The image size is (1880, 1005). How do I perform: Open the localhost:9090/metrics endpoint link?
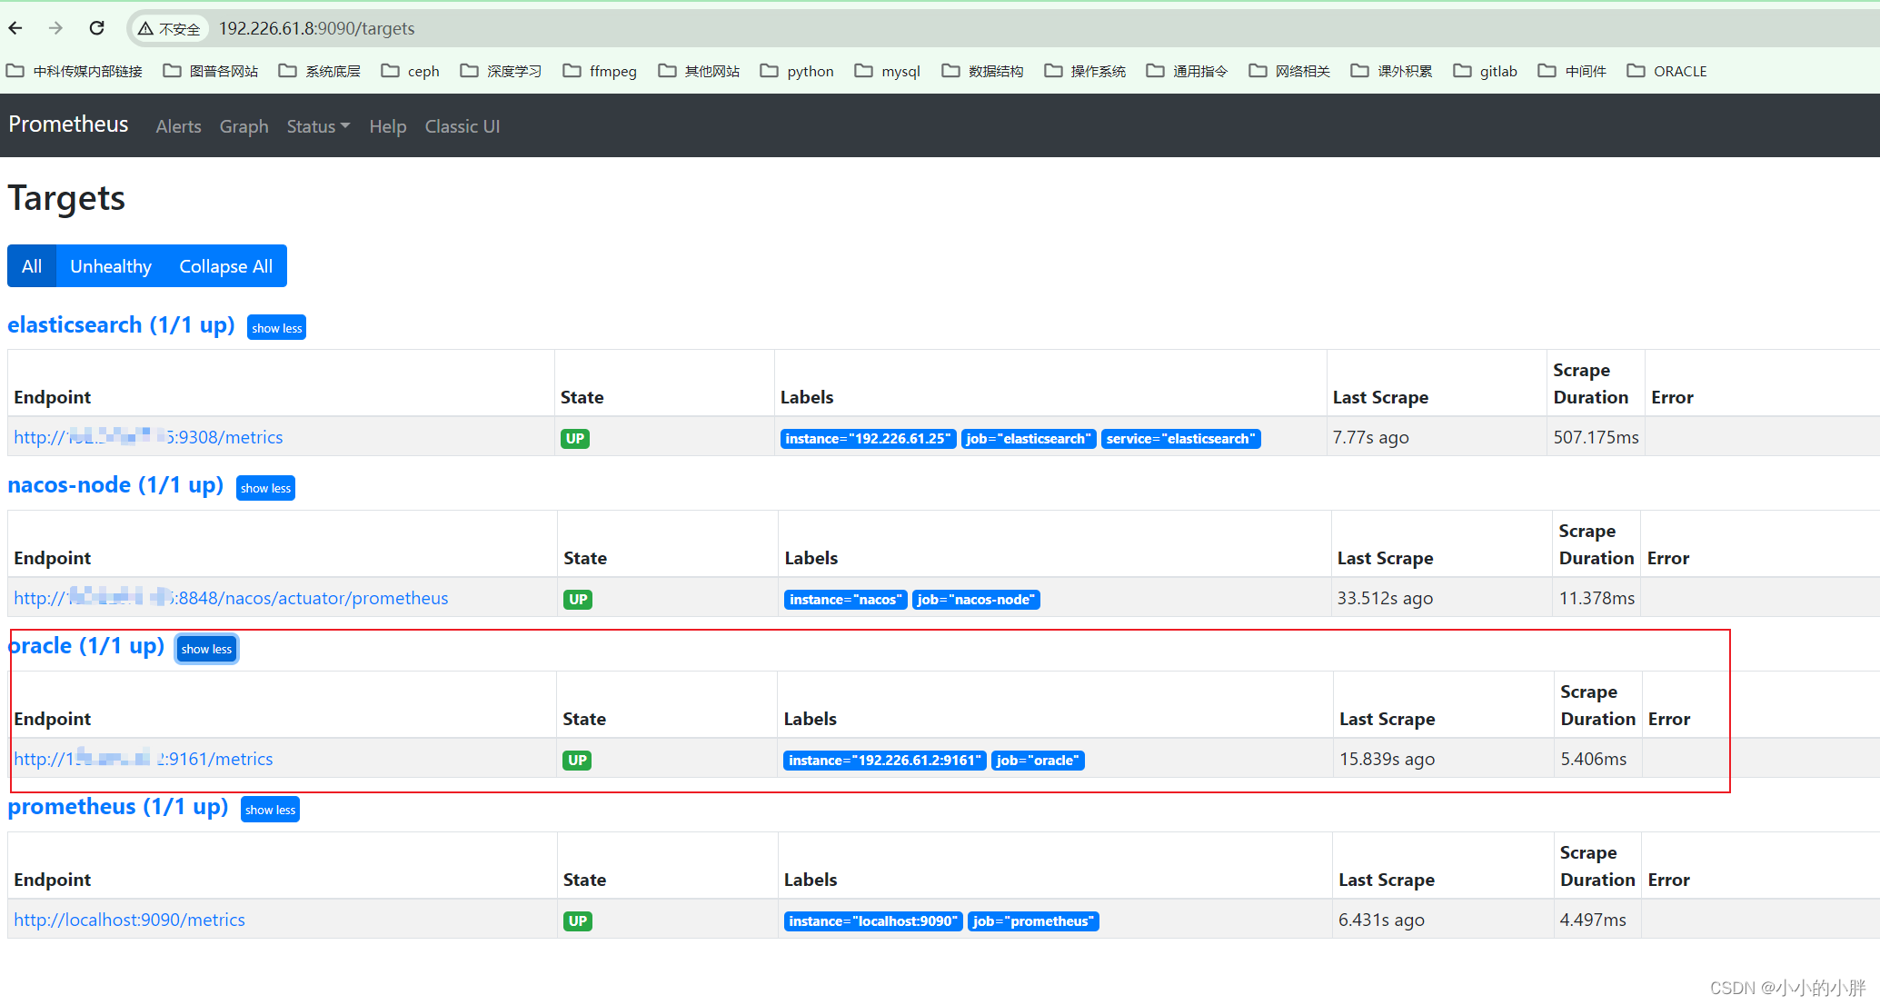click(129, 920)
